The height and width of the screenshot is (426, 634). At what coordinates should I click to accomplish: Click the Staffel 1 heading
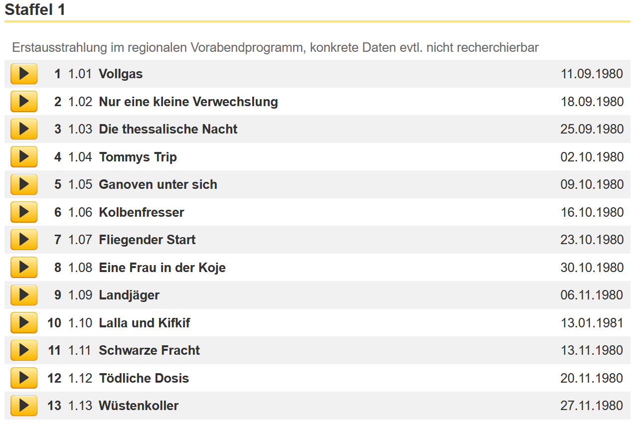35,9
